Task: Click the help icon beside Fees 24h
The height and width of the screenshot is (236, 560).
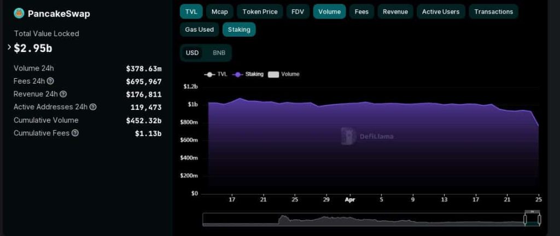Action: 50,81
